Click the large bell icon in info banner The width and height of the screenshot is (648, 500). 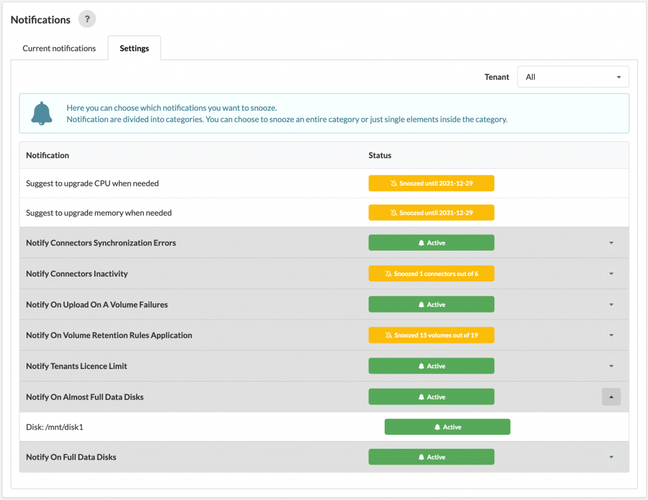click(x=42, y=113)
